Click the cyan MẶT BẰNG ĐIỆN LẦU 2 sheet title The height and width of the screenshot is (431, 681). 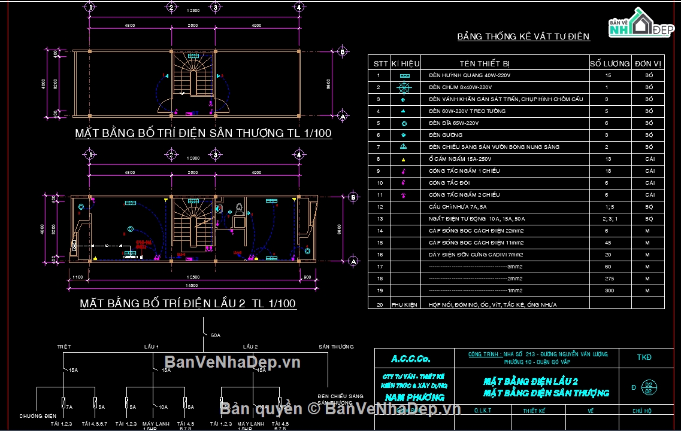[531, 381]
